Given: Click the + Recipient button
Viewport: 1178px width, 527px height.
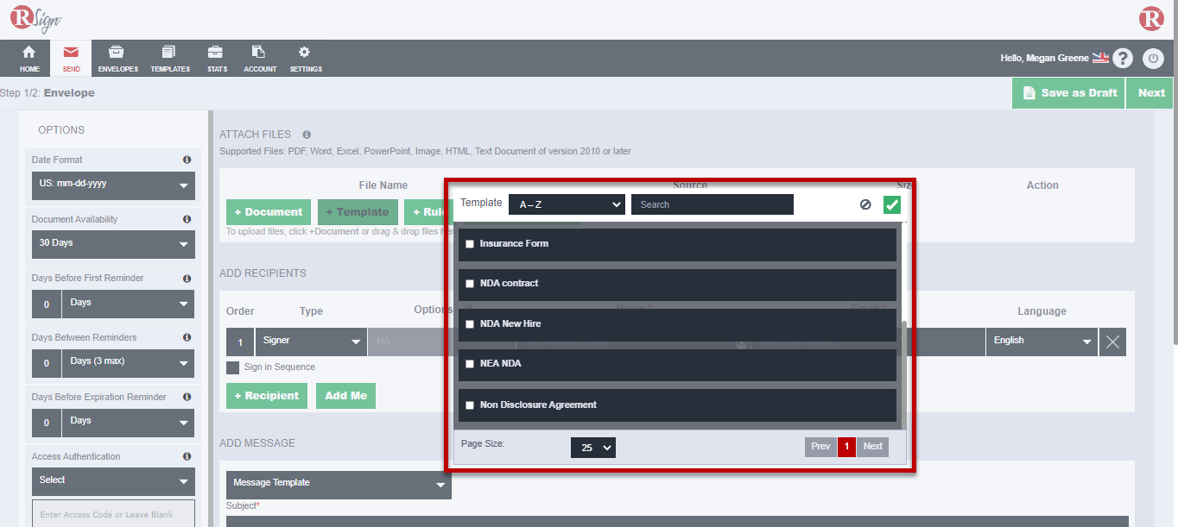Looking at the screenshot, I should click(267, 396).
